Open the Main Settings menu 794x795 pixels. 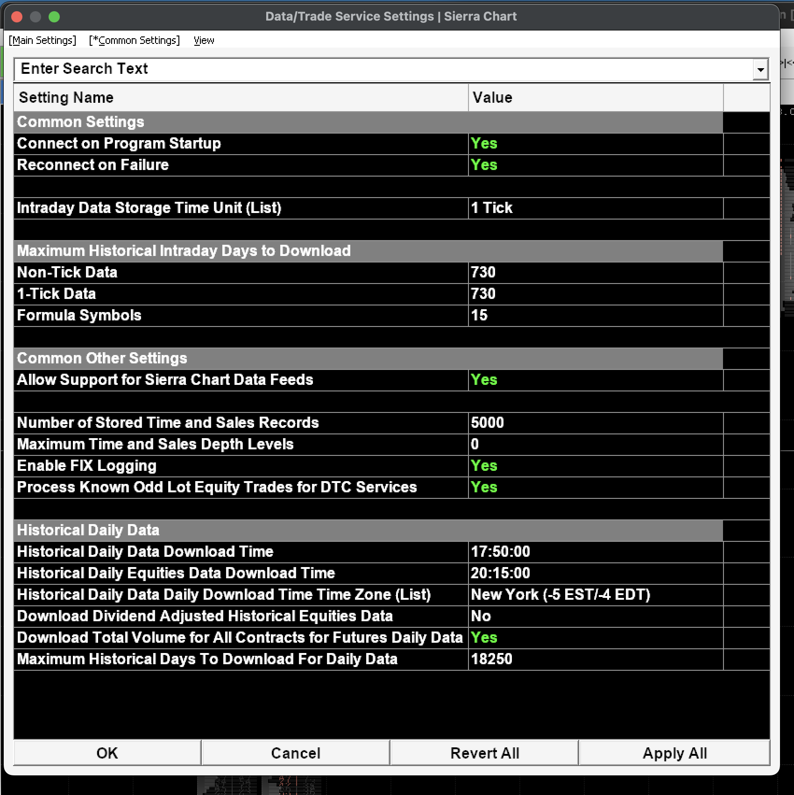point(43,40)
